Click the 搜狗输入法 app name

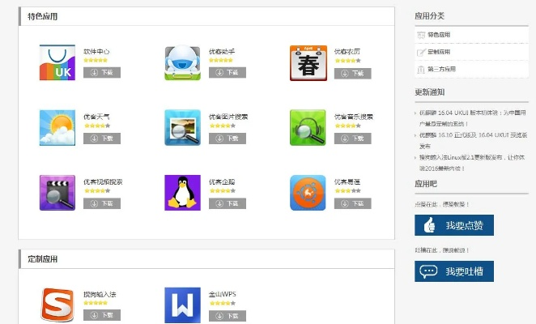click(x=100, y=294)
